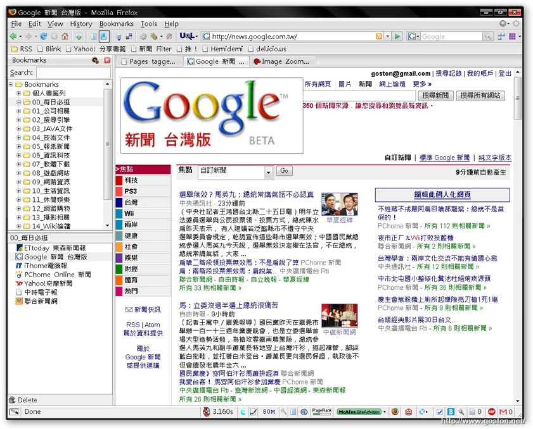Toggle the checkmark icon in status bar
The height and width of the screenshot is (429, 533).
click(440, 412)
